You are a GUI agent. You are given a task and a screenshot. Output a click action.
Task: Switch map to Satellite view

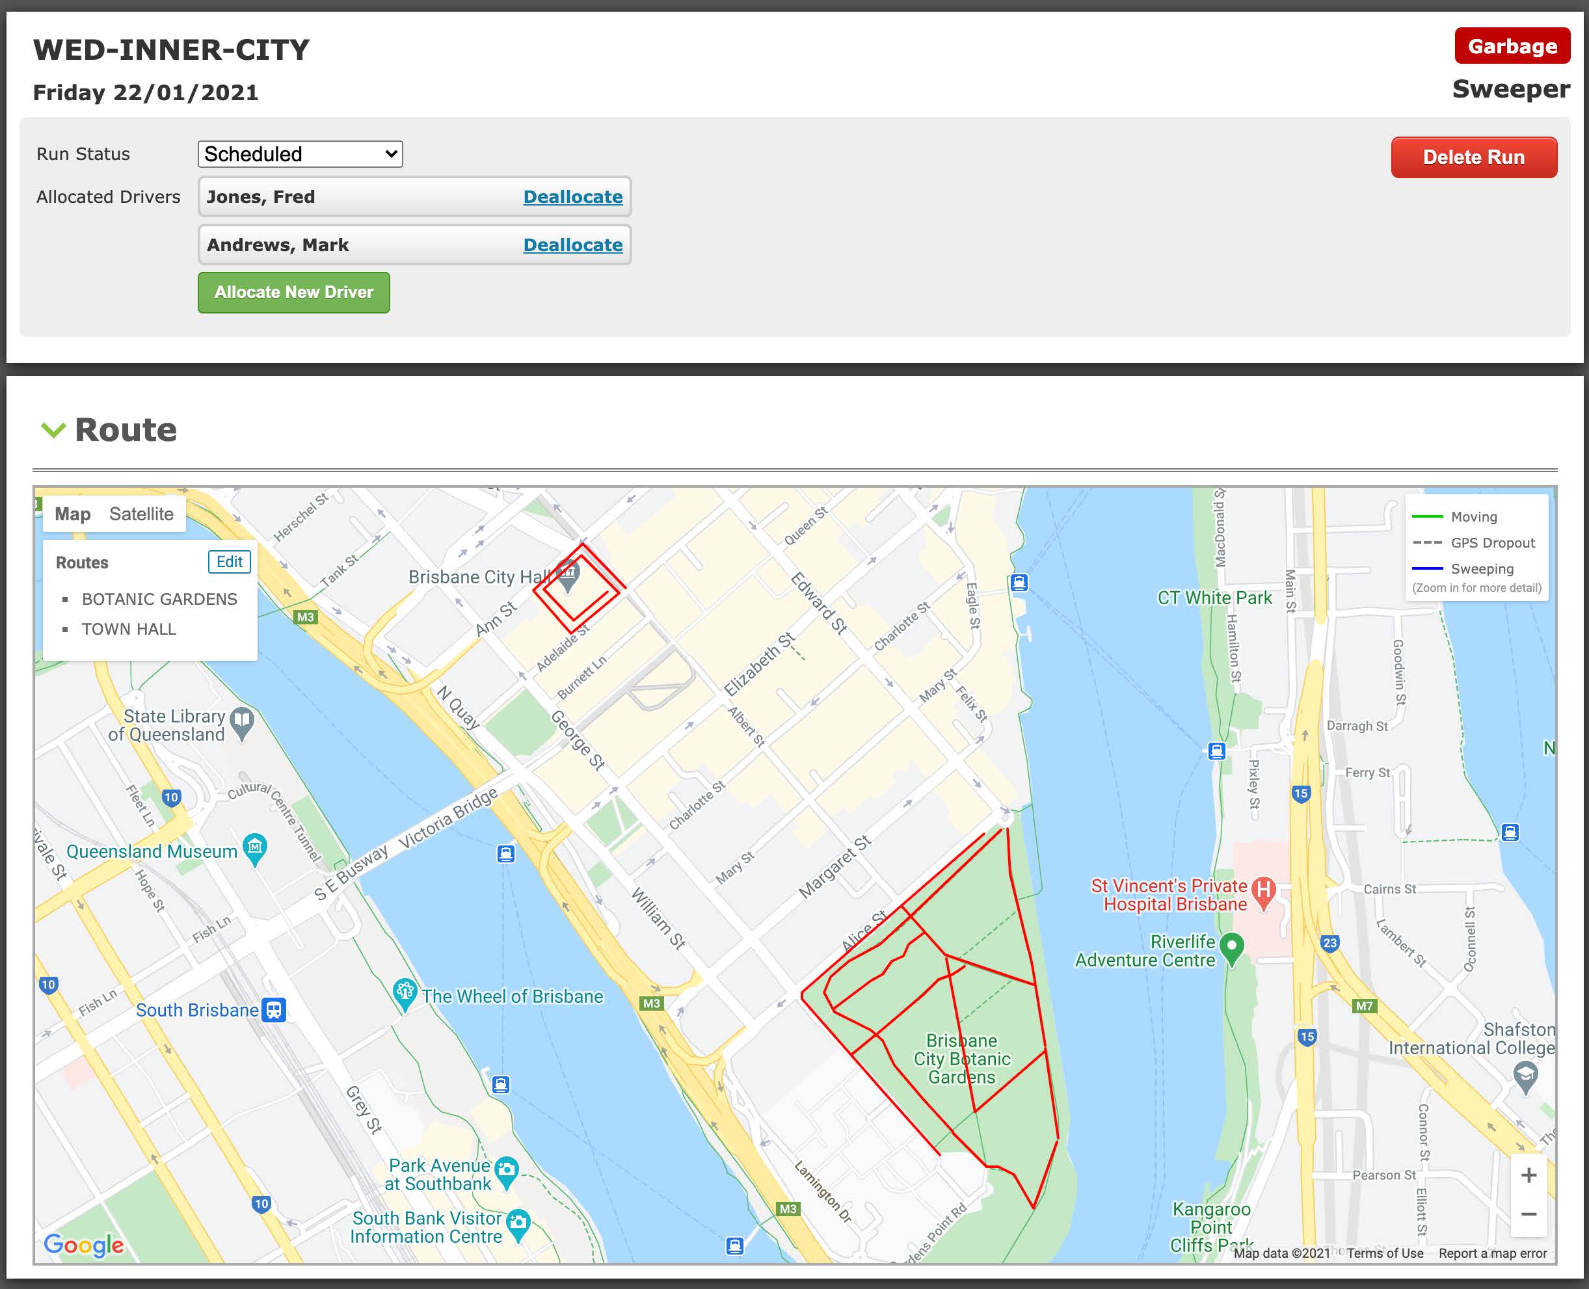pos(141,514)
